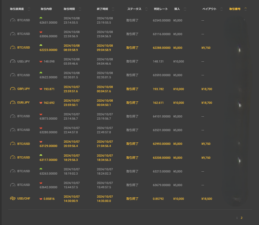Sort by ステータス using its arrow control
Viewport: 259px width, 225px height.
(146, 9)
